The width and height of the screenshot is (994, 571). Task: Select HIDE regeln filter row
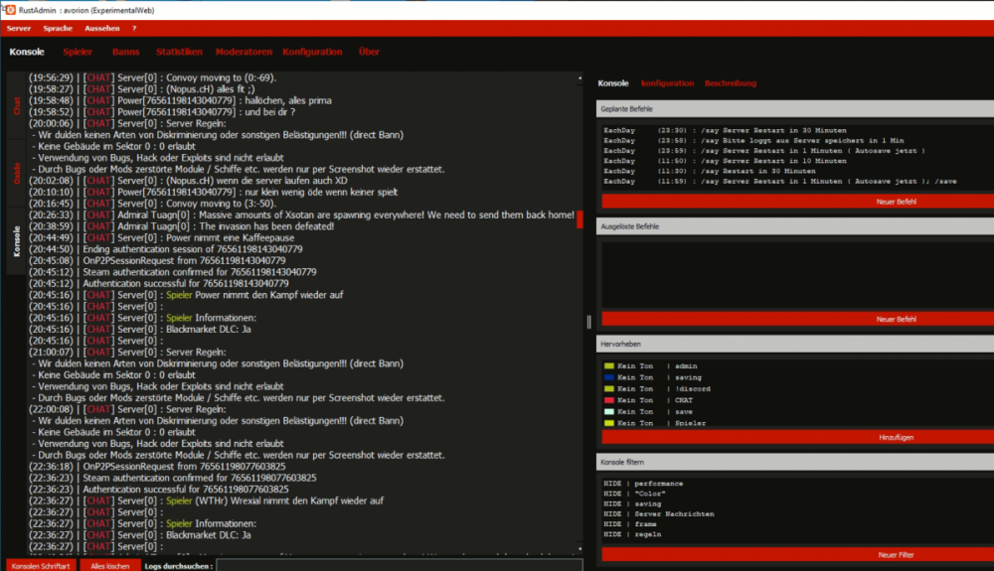pos(632,534)
